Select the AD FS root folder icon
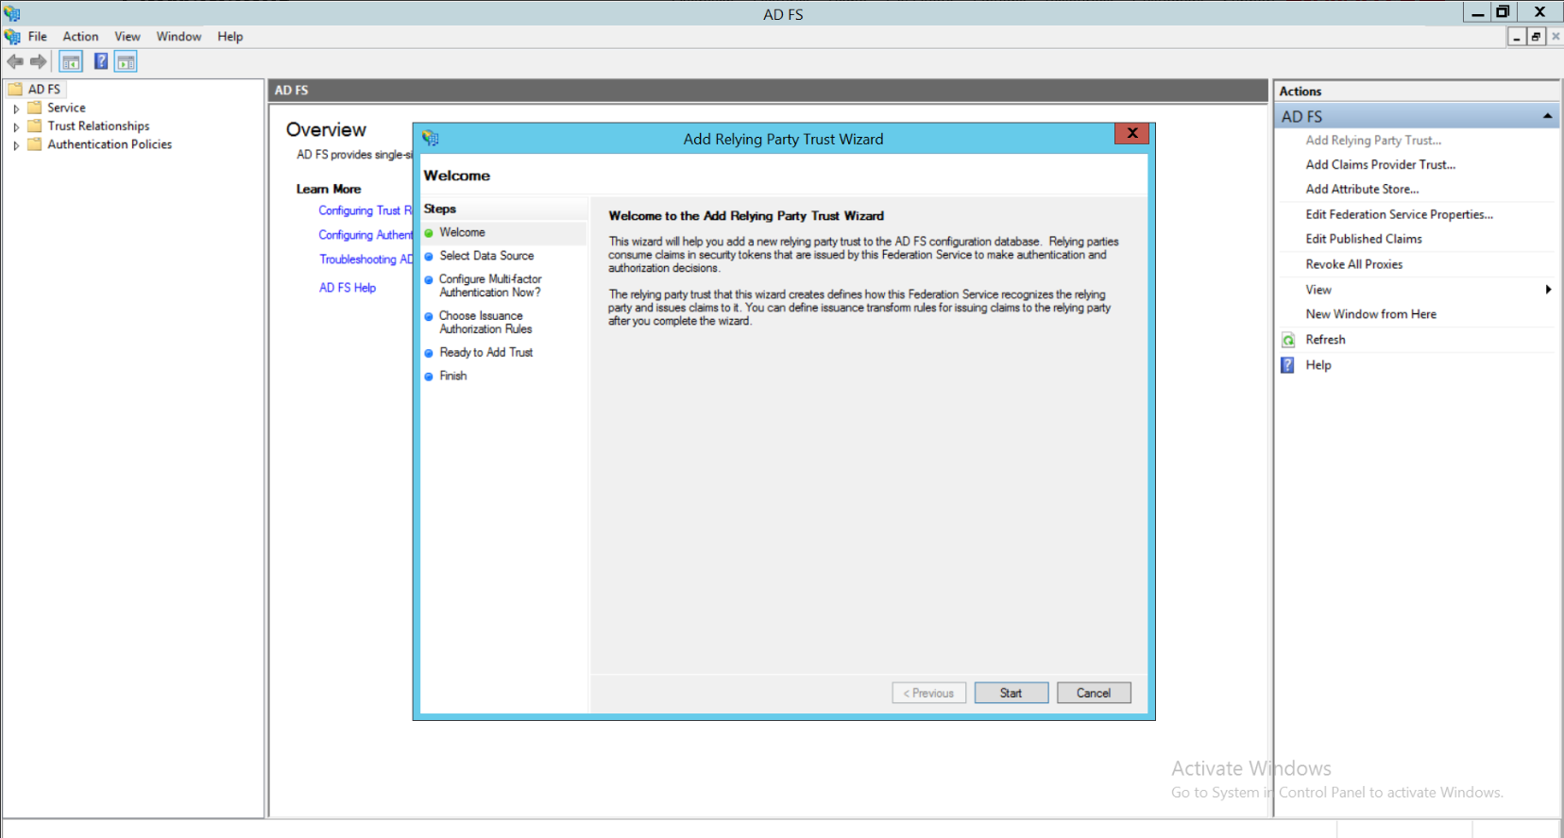 (x=15, y=90)
